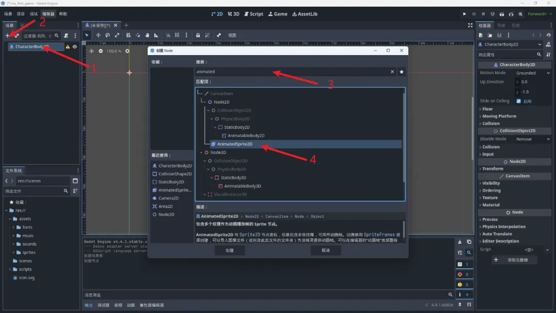Click the zoom out minus button in viewport
The width and height of the screenshot is (556, 313).
[x=101, y=51]
